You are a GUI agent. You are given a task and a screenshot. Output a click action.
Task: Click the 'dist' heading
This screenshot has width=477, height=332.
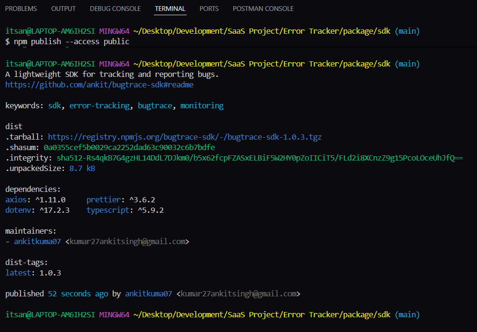[14, 127]
